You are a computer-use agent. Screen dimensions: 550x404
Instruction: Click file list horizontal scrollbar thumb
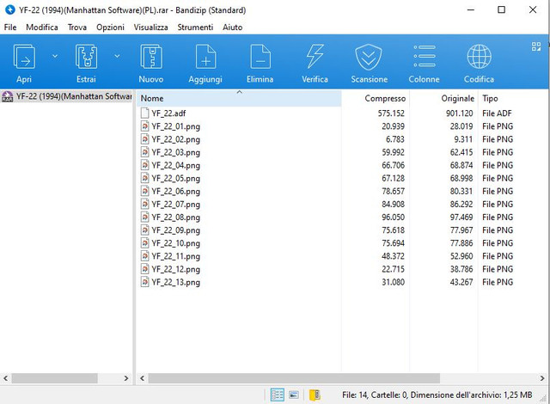pos(294,378)
